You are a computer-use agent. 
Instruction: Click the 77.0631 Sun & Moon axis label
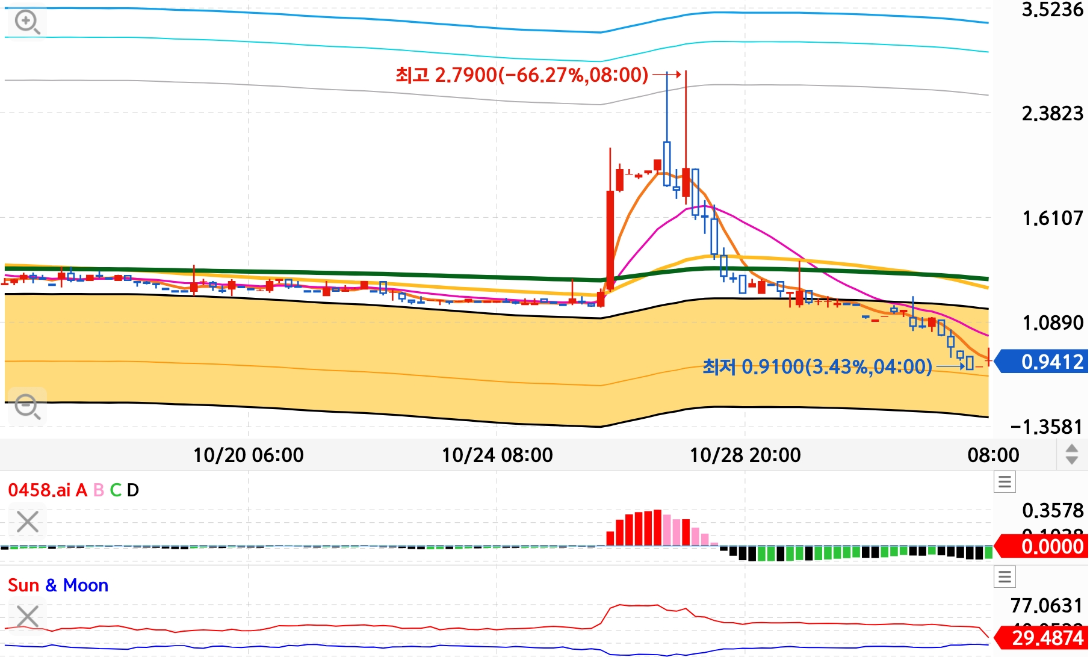(1047, 605)
